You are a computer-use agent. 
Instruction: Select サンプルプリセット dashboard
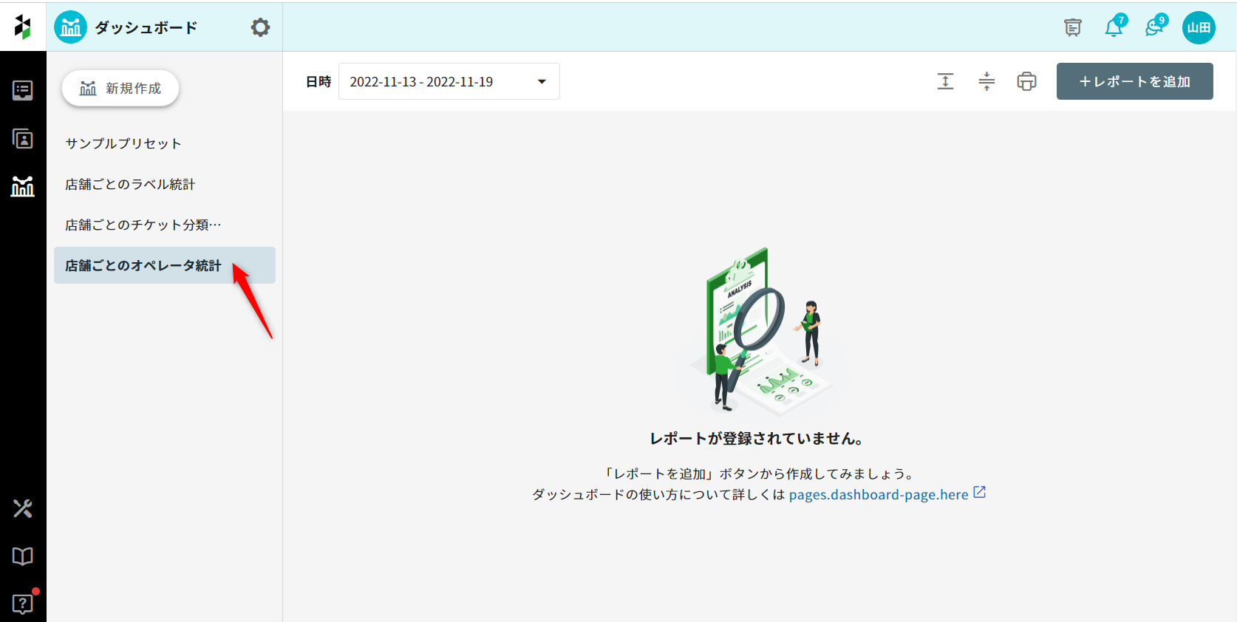123,143
